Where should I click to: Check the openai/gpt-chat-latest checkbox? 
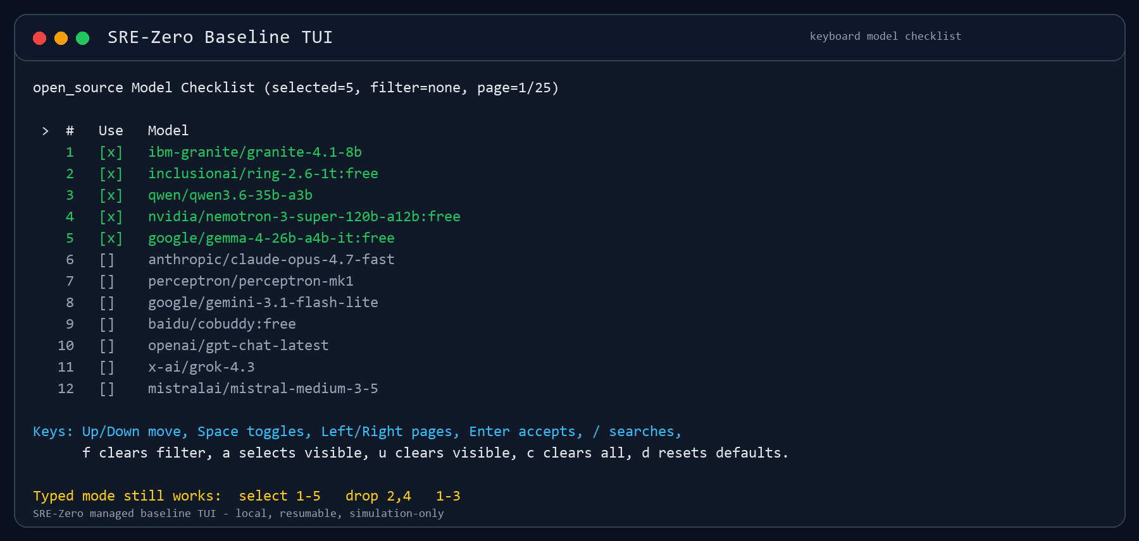click(x=107, y=346)
